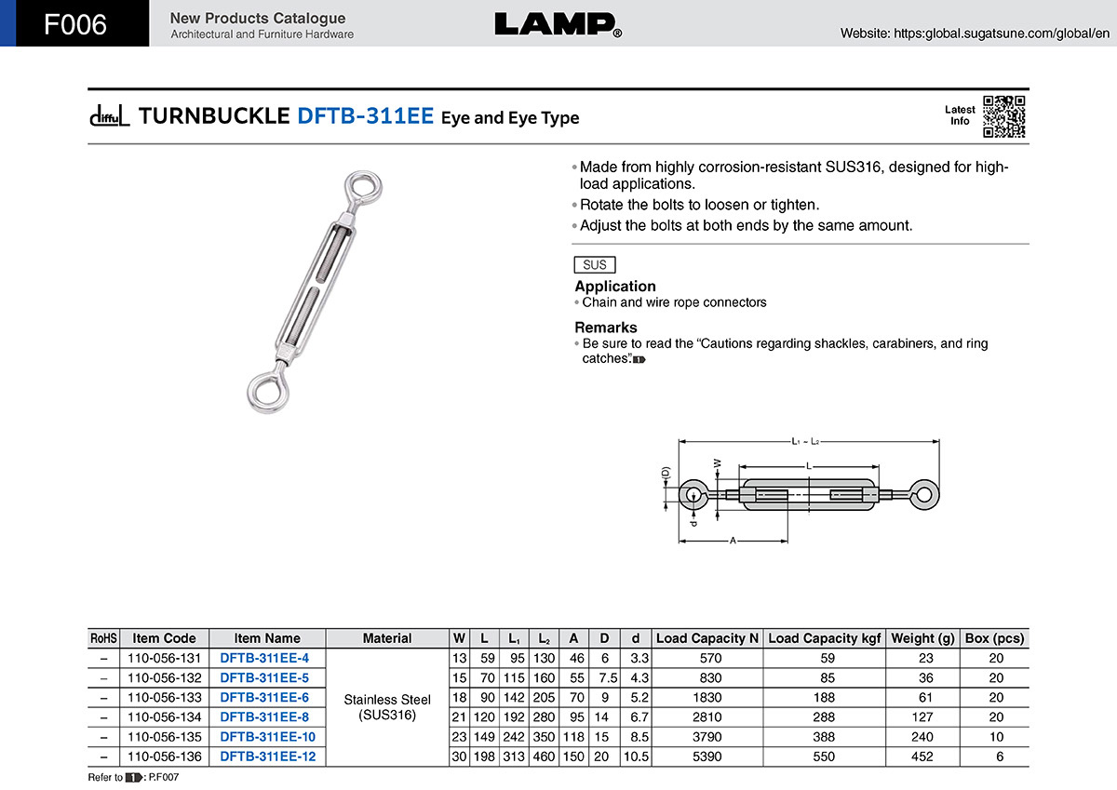Click the DFTB-311EE-10 product link
The image size is (1117, 790).
click(267, 736)
